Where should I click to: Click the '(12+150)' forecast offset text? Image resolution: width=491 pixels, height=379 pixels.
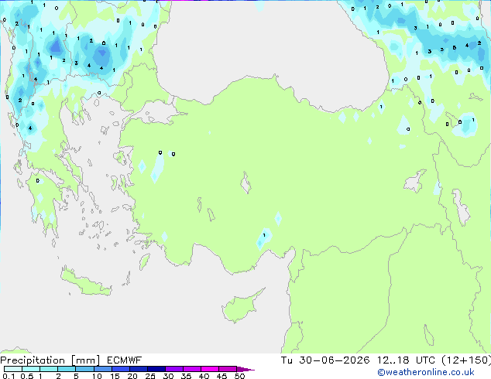(x=466, y=360)
